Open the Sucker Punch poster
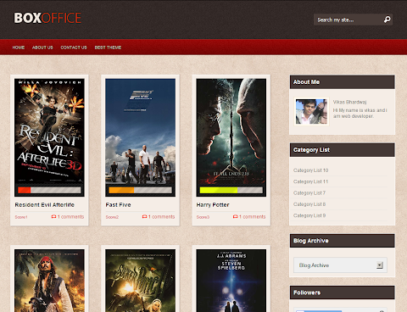 pos(140,281)
